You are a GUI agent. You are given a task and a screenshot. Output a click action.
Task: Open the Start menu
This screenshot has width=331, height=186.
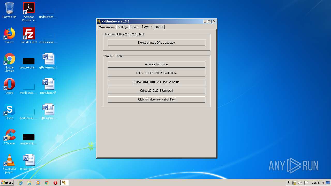pos(7,183)
